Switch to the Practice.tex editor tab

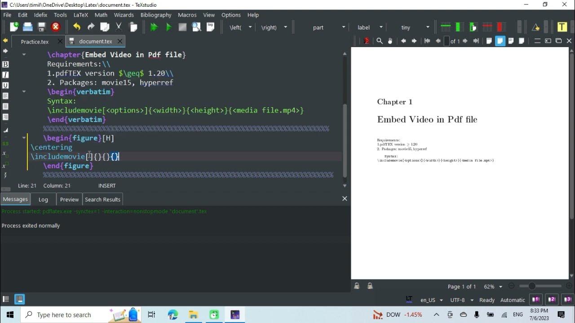pyautogui.click(x=35, y=41)
